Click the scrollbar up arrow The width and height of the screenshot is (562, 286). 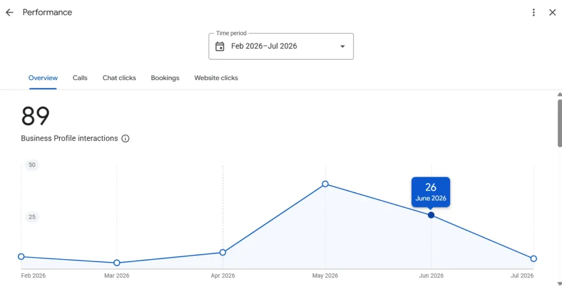point(559,94)
